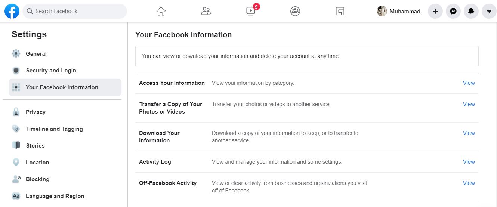Click View for Download Your Information
Screen dimensions: 497x207
(469, 133)
